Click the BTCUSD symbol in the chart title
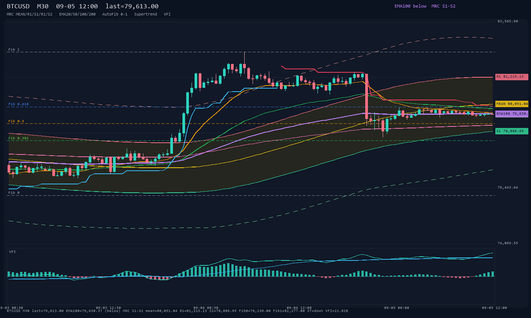 [x=18, y=6]
